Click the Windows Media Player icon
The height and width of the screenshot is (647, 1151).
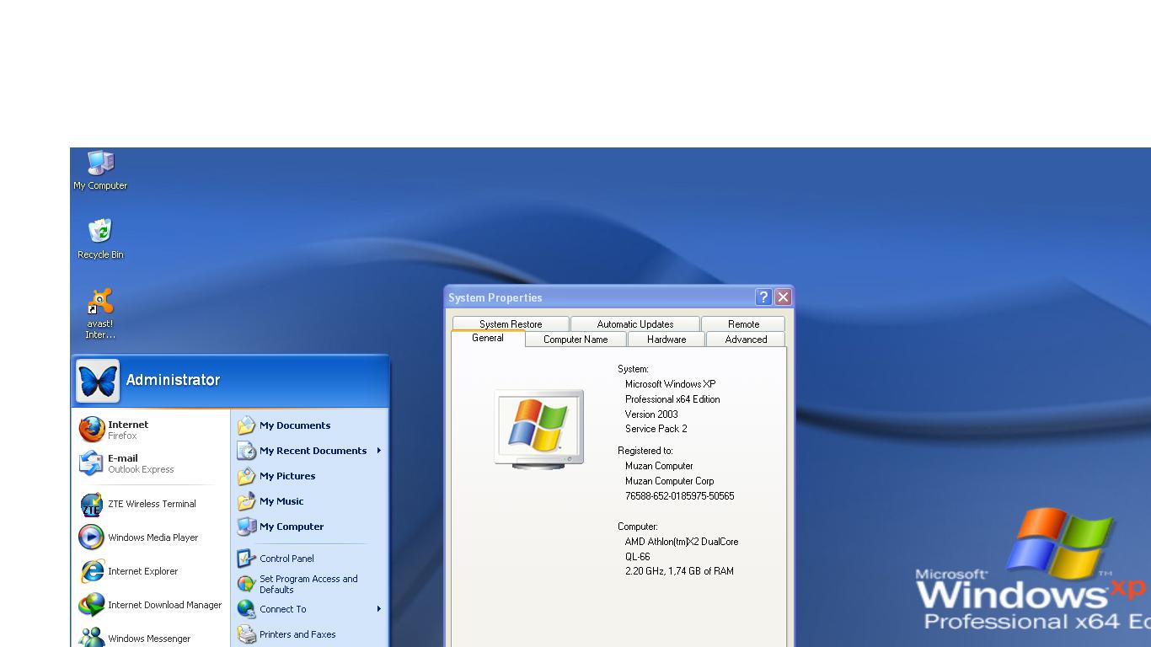click(x=91, y=537)
